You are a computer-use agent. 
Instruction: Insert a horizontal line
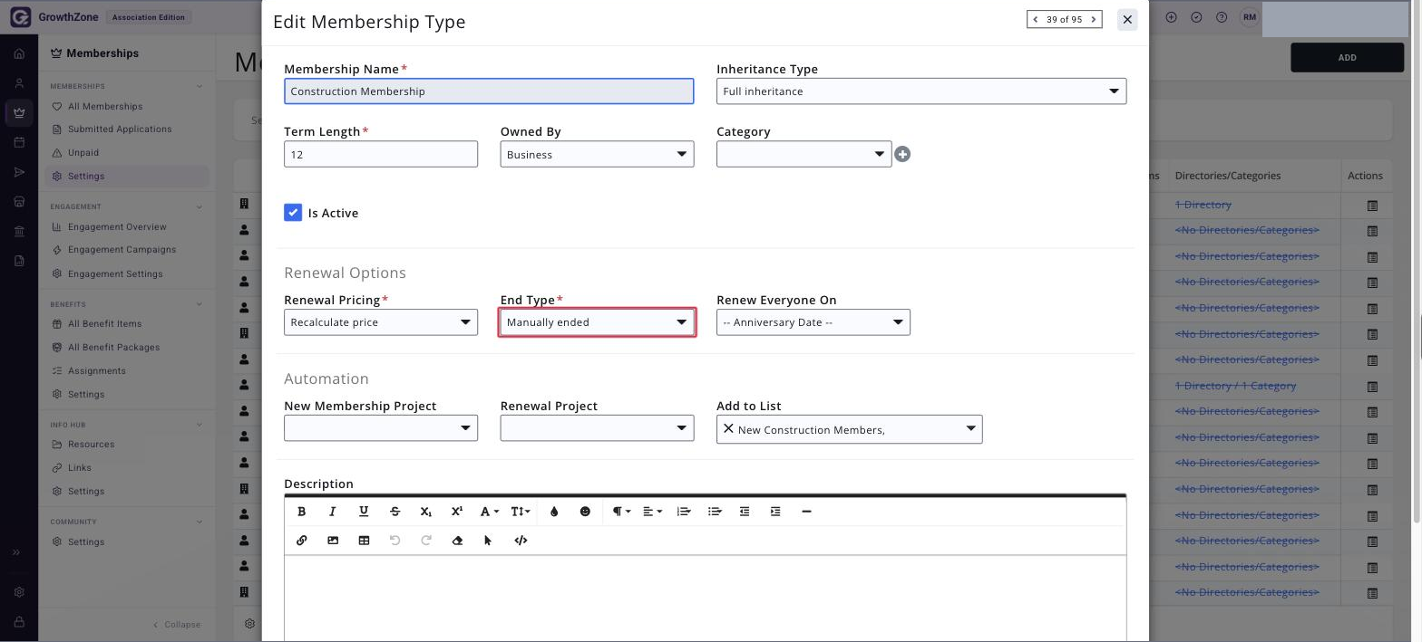[x=806, y=512]
